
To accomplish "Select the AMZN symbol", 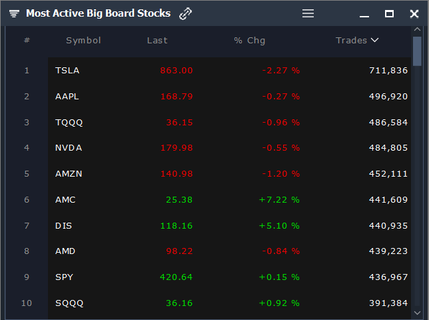I will click(x=69, y=174).
